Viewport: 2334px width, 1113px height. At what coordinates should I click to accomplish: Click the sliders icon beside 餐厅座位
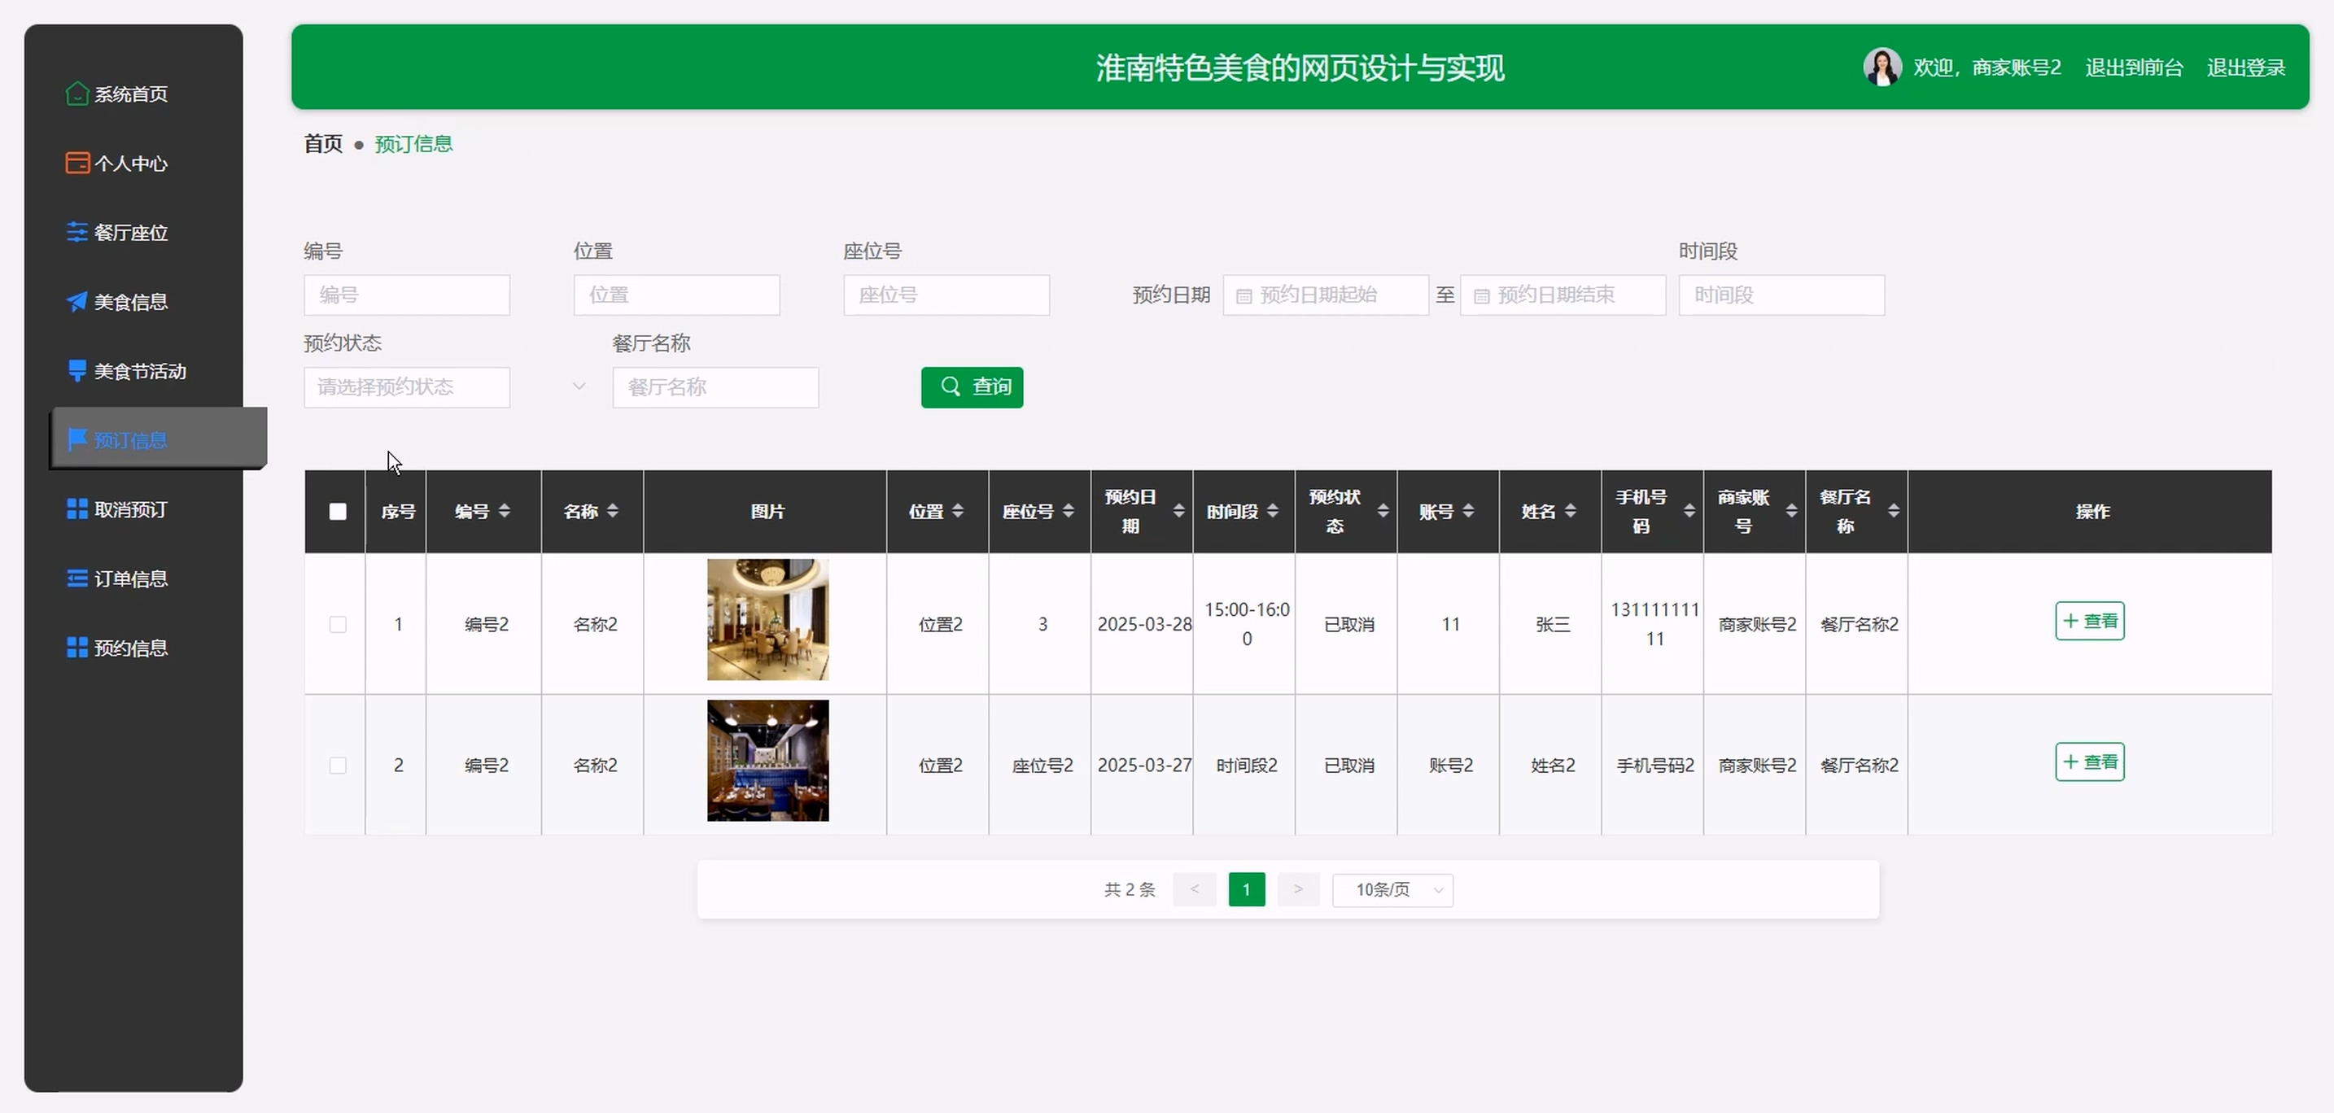click(x=77, y=232)
